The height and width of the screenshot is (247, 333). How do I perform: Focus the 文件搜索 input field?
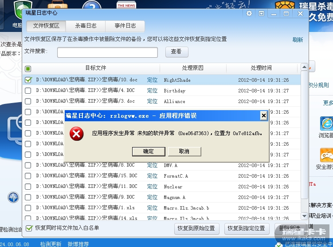[x=107, y=52]
